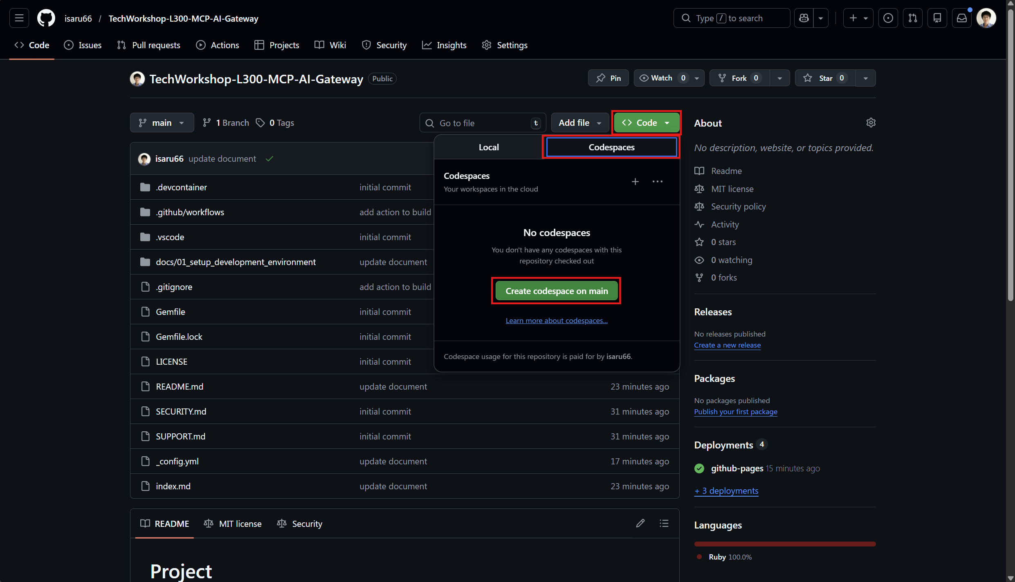
Task: Open the Wiki tab
Action: 330,45
